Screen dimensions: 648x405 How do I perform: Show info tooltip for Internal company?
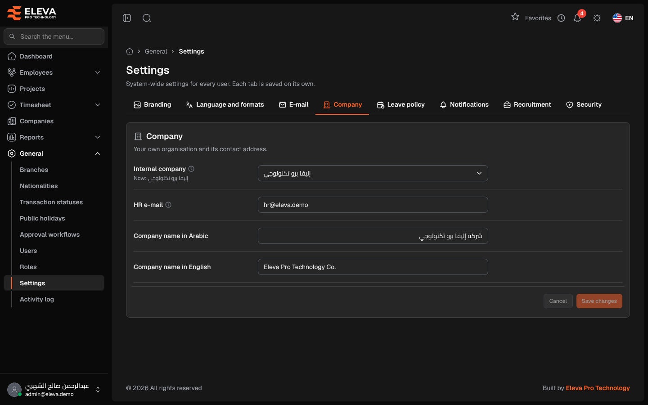(x=191, y=169)
